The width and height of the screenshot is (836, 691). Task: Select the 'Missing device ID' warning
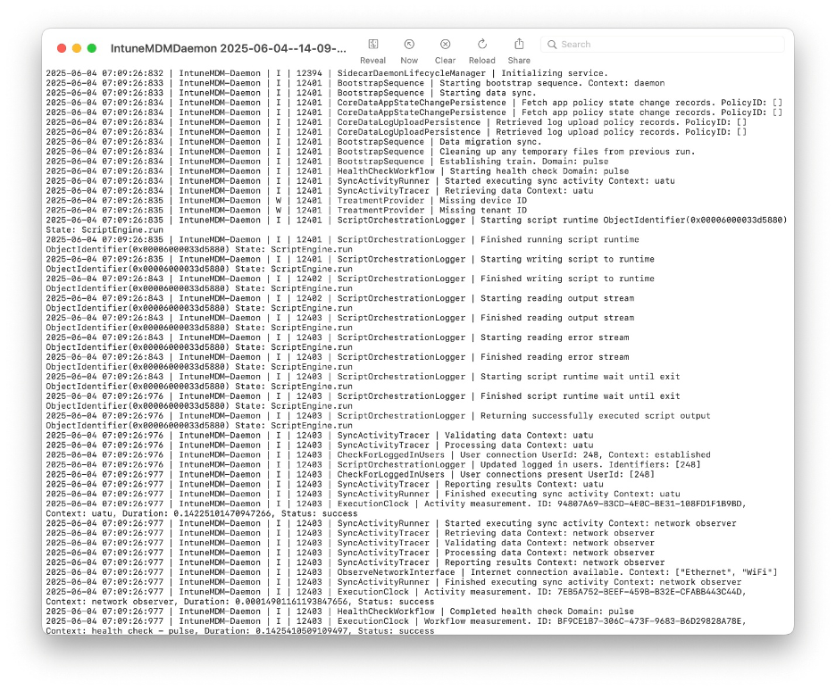tap(287, 200)
